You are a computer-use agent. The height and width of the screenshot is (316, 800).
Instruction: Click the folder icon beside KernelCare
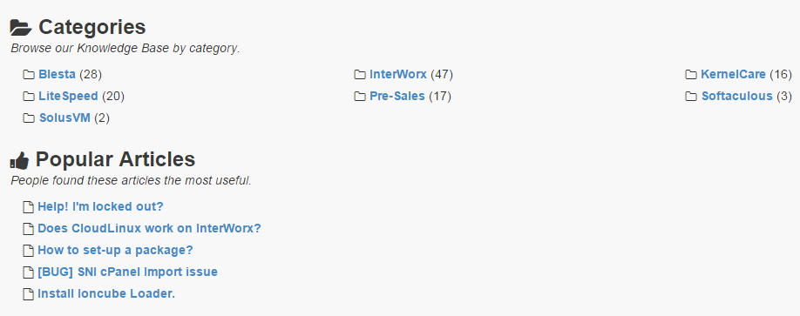[691, 75]
